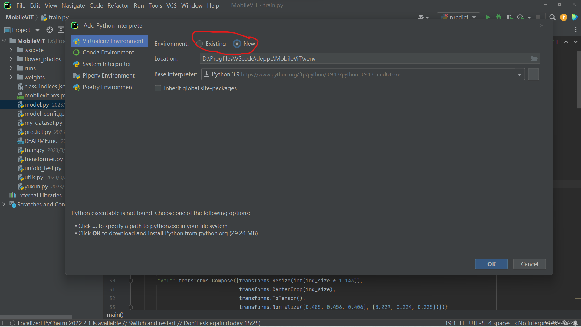Viewport: 581px width, 327px height.
Task: Enable Inherit global site-packages checkbox
Action: (158, 88)
